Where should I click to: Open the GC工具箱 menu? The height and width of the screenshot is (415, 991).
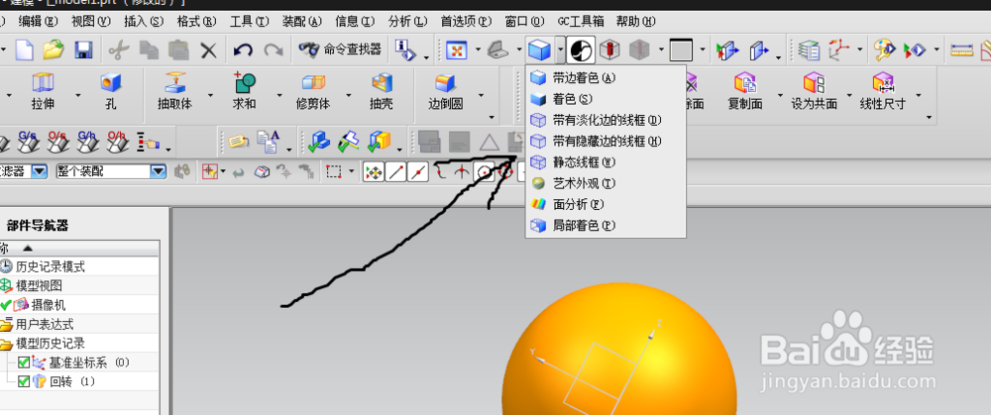tap(581, 22)
